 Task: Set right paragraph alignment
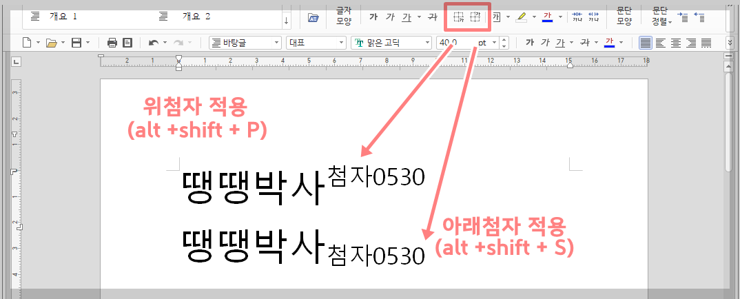tap(691, 43)
